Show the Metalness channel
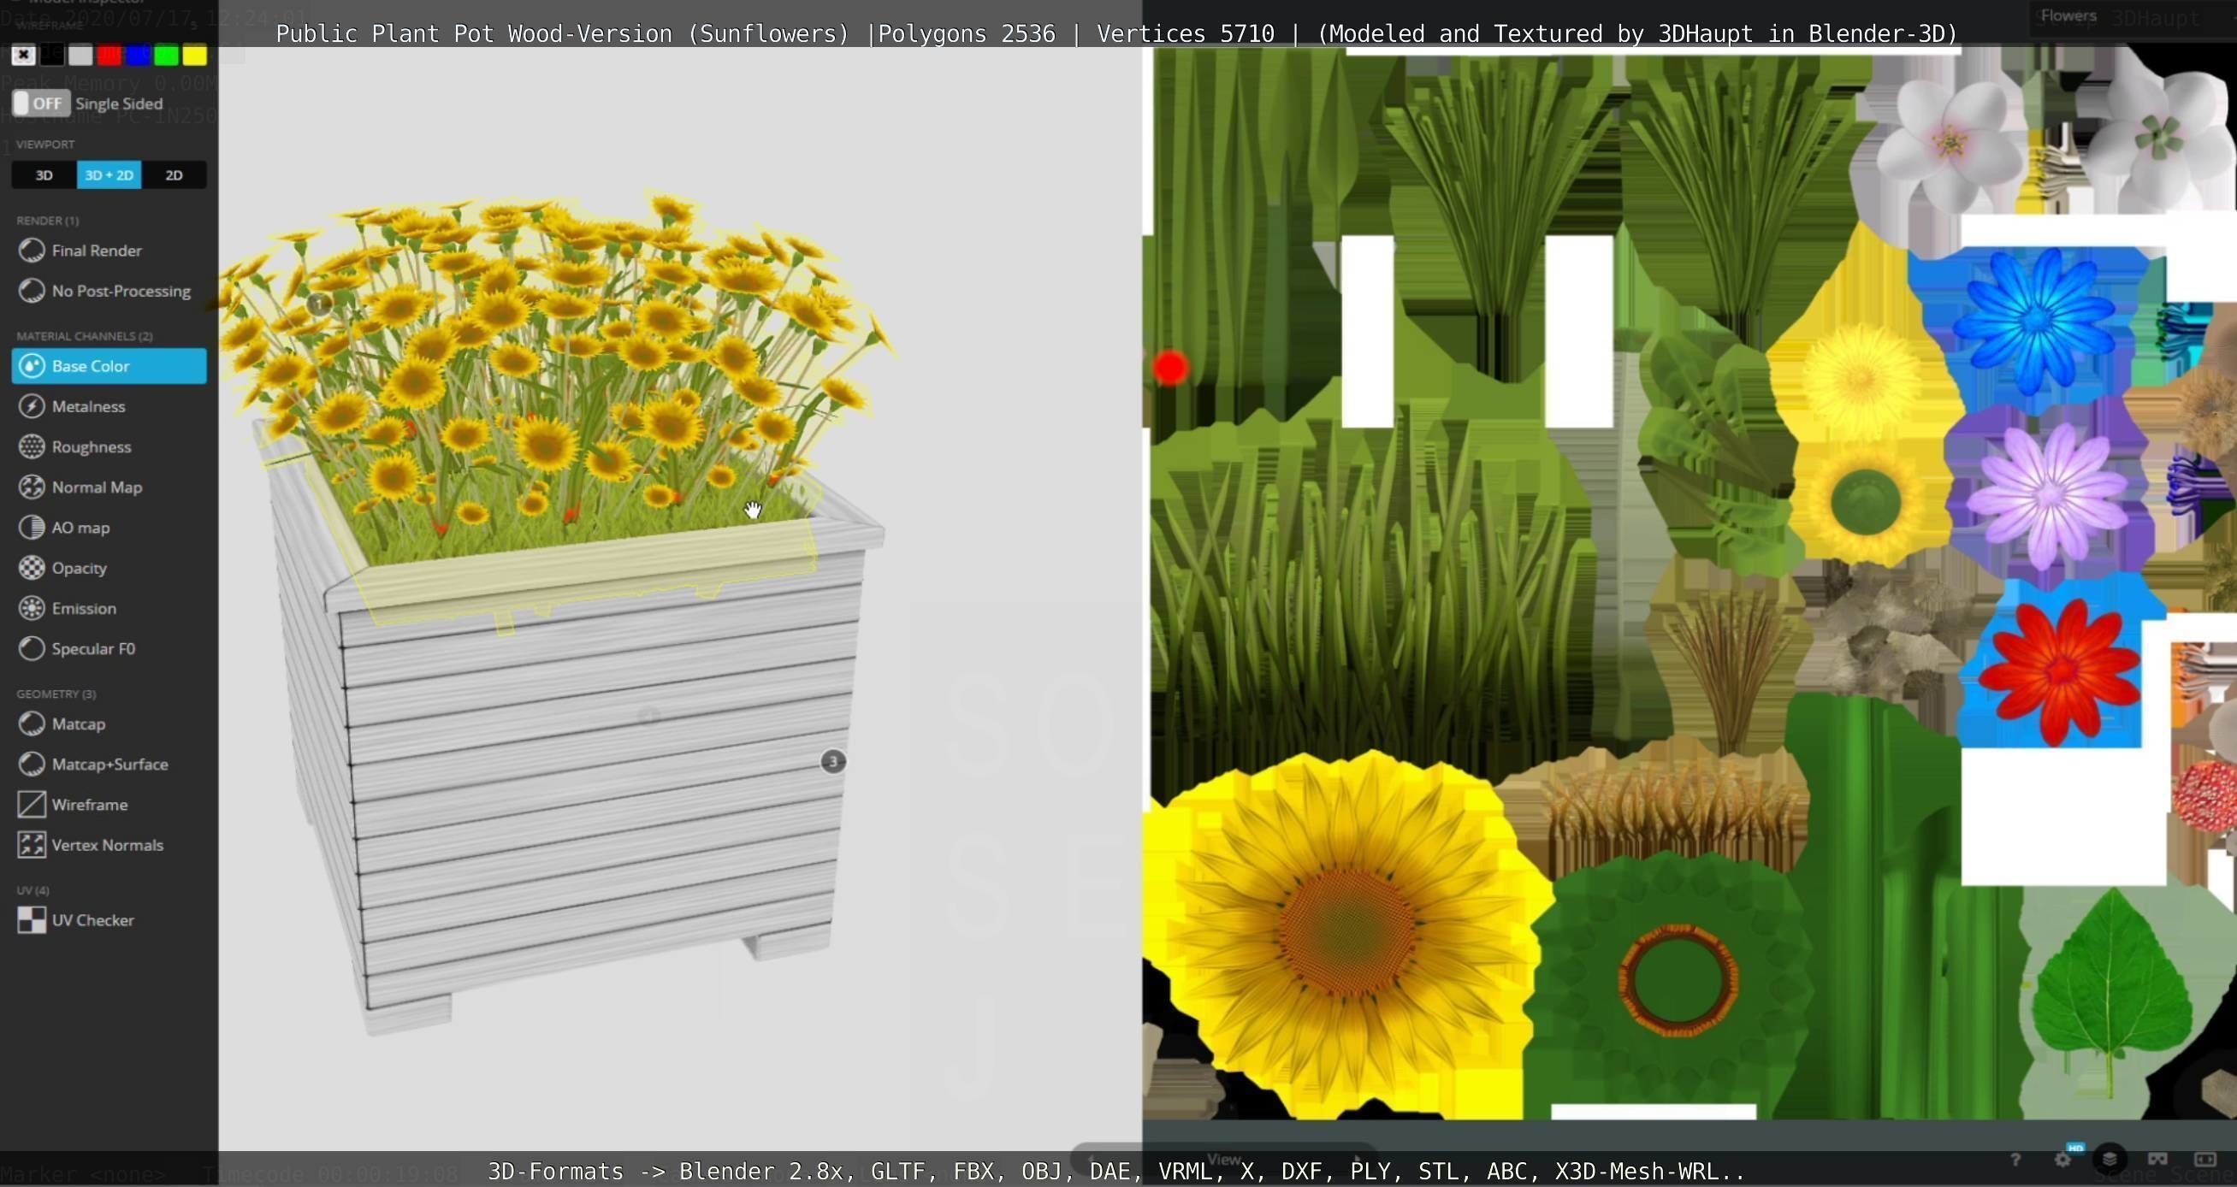 tap(109, 406)
